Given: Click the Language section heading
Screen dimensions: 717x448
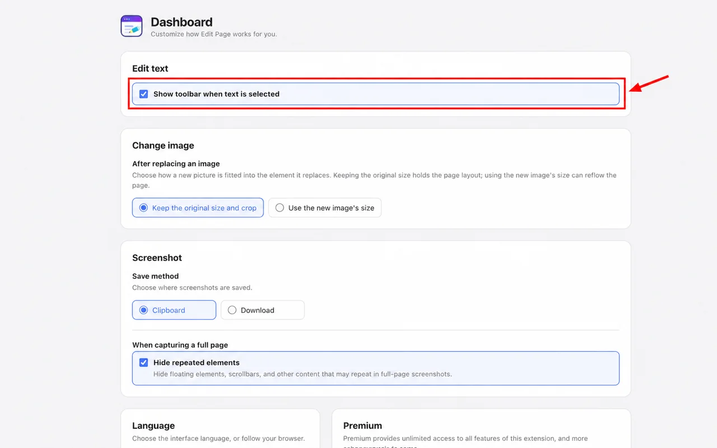Looking at the screenshot, I should tap(153, 426).
